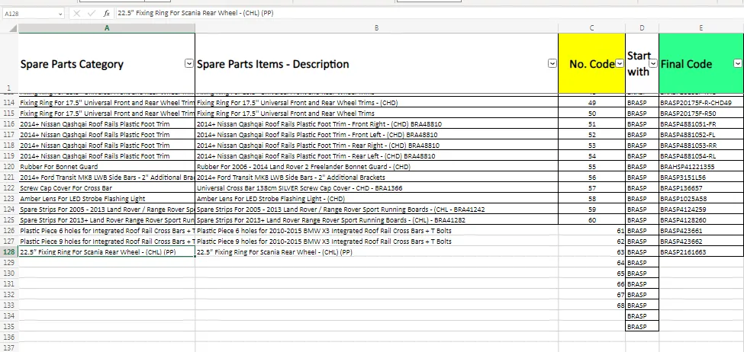
Task: Click BRASP cell in row 135
Action: (642, 326)
